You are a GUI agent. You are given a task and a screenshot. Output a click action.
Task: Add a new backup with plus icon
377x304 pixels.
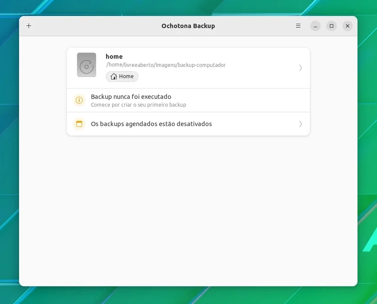click(29, 25)
